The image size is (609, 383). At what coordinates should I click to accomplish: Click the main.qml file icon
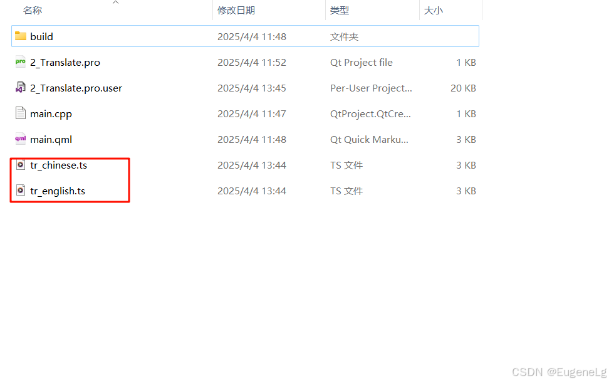[21, 139]
